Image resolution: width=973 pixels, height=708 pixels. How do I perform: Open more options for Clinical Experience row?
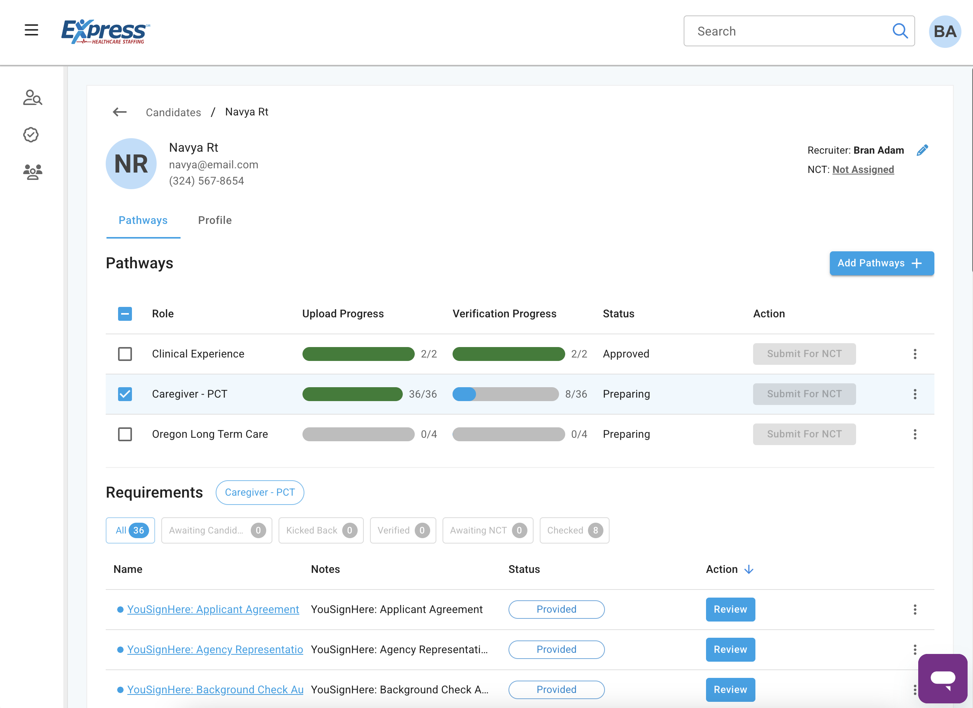coord(915,354)
